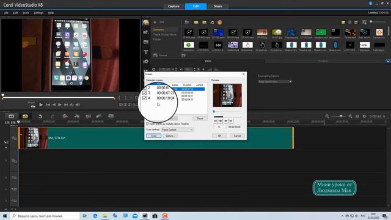Click the orange round icon beside audio filter
Screen dimensions: 391x220
220,23
